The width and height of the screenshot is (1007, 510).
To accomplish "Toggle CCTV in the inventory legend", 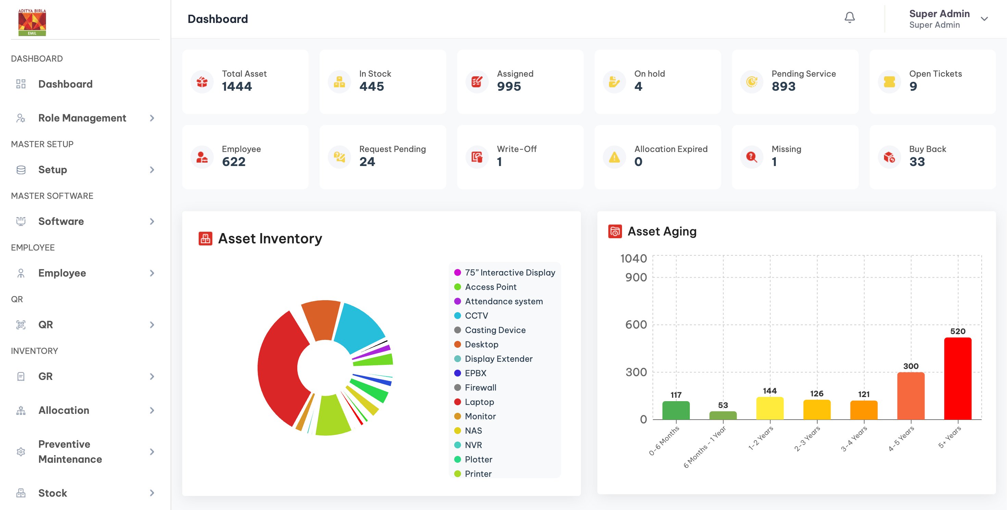I will point(471,316).
